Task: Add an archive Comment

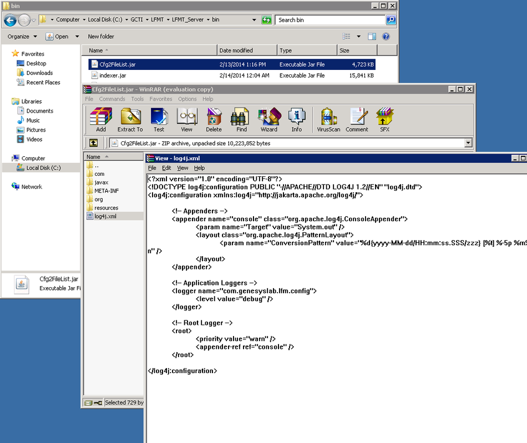Action: (x=357, y=120)
